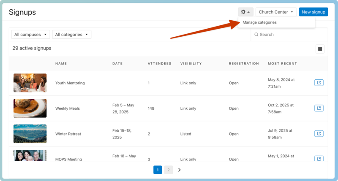This screenshot has width=338, height=181.
Task: Open Weekly Meals external link icon
Action: [319, 108]
